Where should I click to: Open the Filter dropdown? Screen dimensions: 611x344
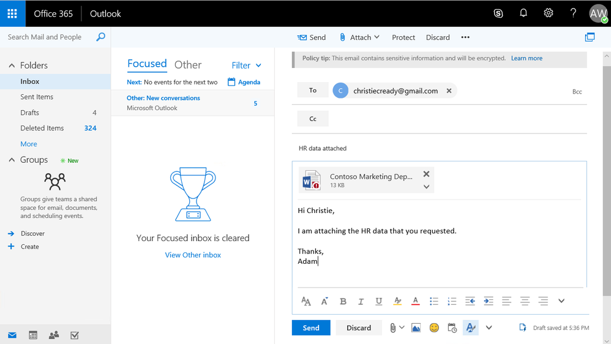click(246, 65)
